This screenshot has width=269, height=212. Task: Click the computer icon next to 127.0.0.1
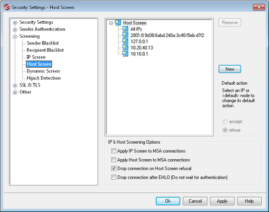[125, 41]
